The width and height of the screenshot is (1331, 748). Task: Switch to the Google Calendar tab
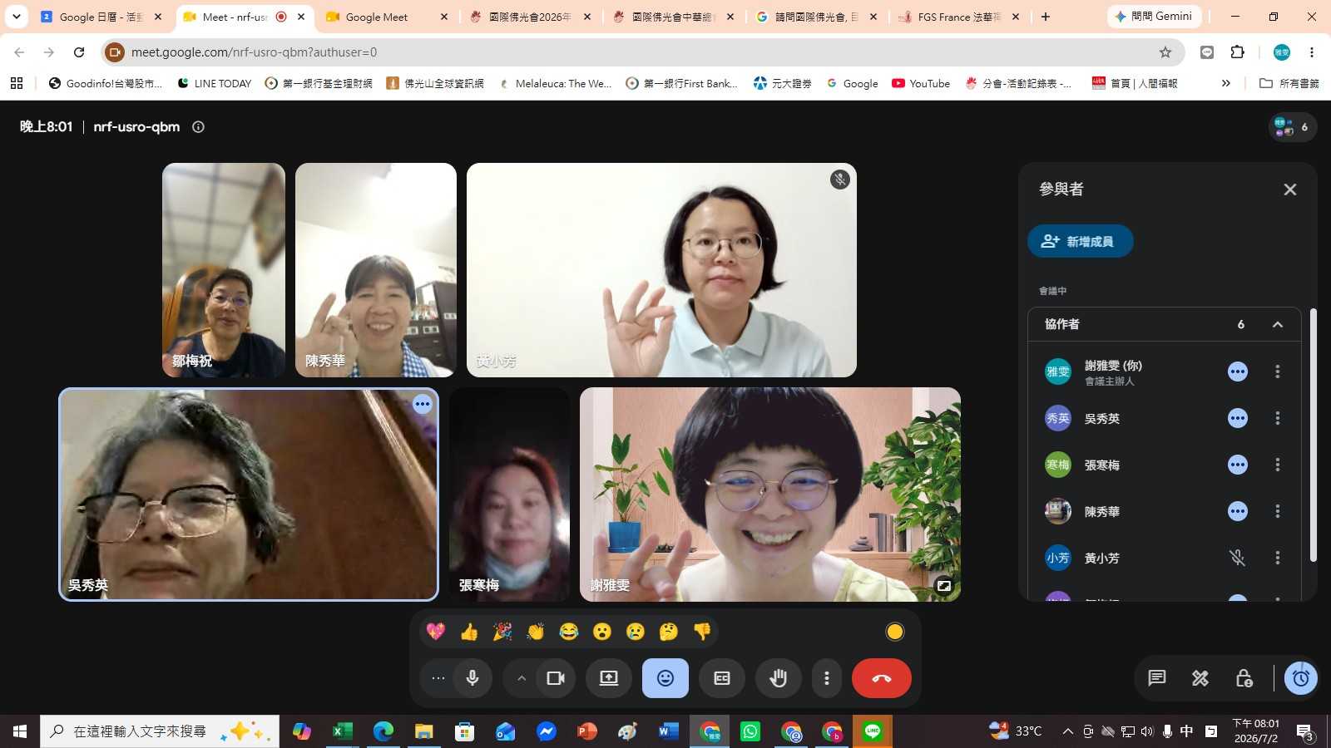point(101,17)
